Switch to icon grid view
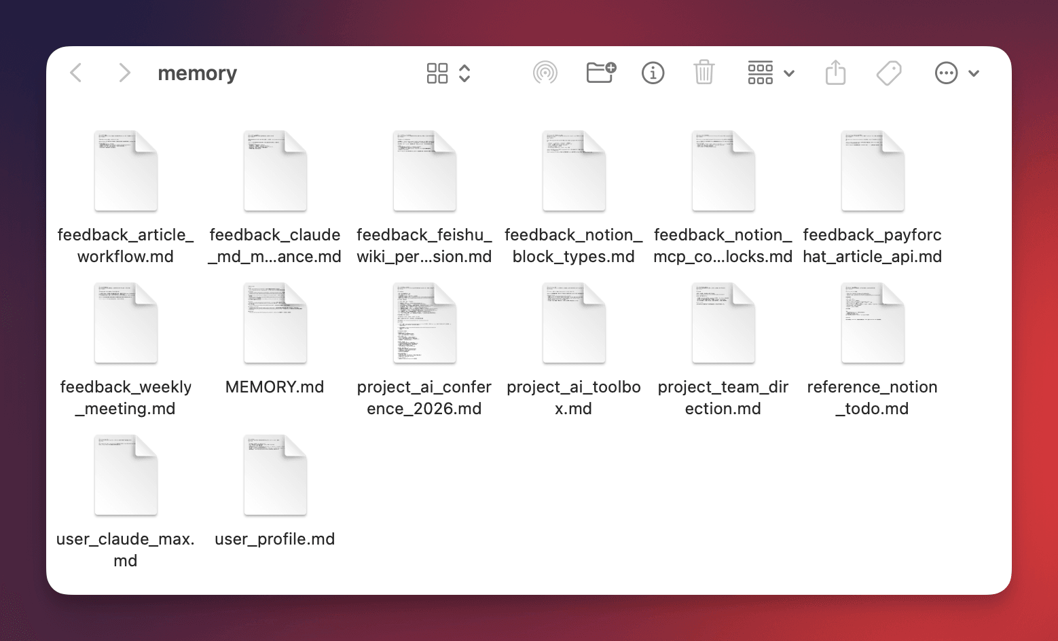 (437, 73)
